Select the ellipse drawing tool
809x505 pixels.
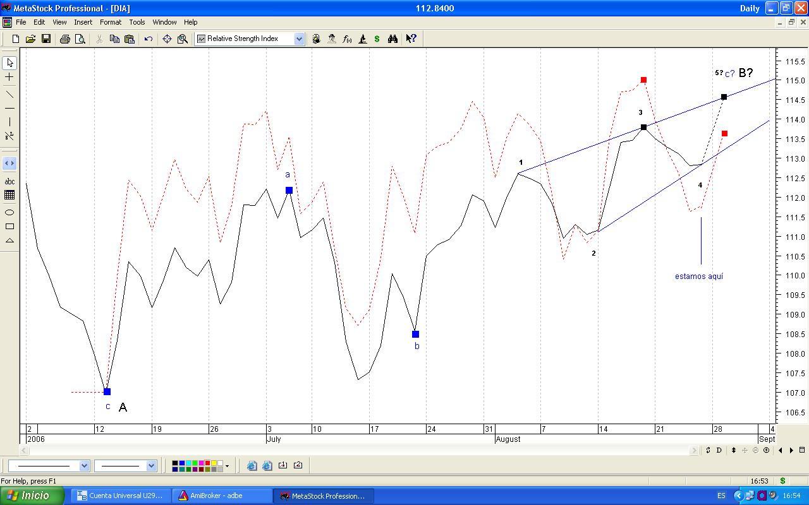[9, 213]
